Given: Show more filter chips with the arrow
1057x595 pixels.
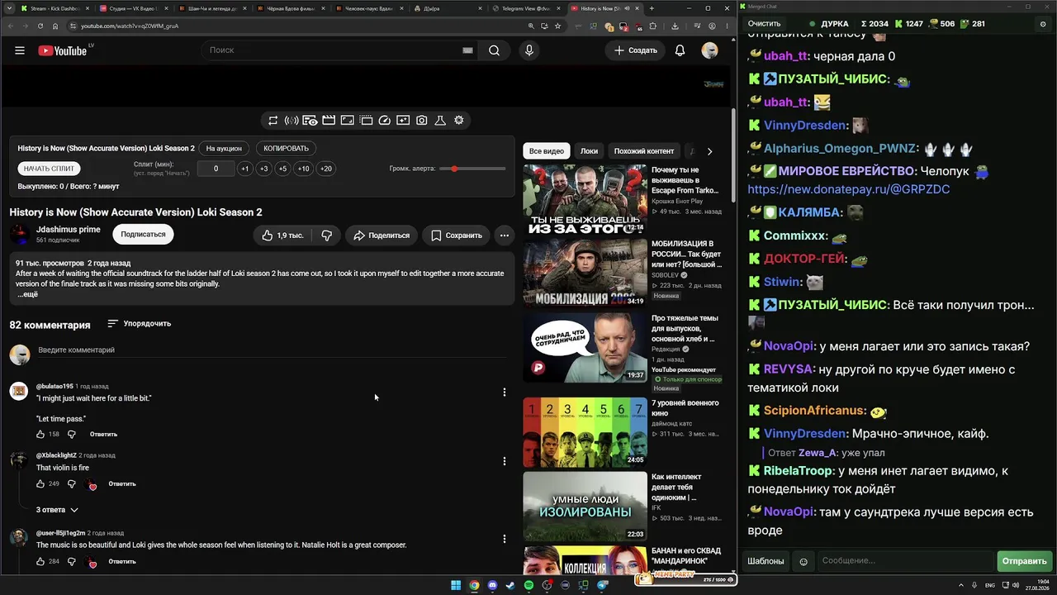Looking at the screenshot, I should (x=709, y=151).
